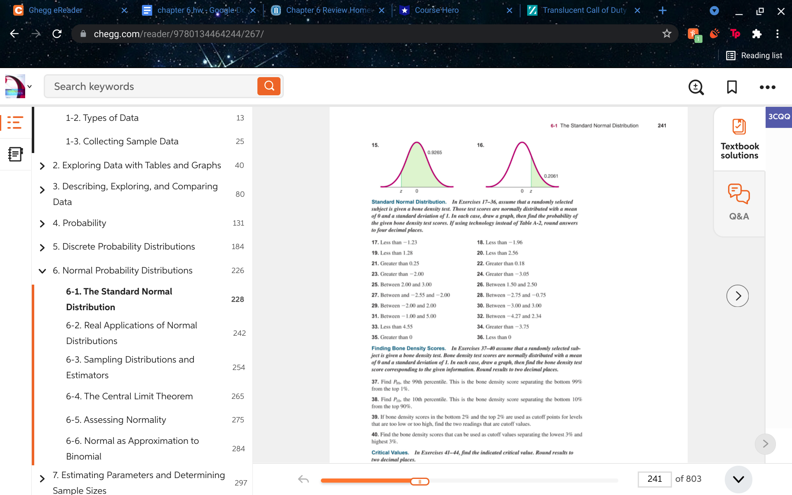
Task: Open section 6-4 The Central Limit Theorem
Action: [x=130, y=396]
